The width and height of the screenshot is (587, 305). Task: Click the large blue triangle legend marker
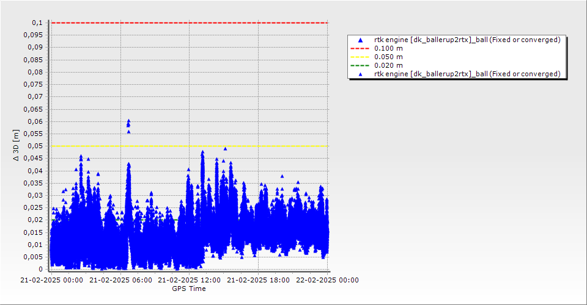[x=360, y=40]
